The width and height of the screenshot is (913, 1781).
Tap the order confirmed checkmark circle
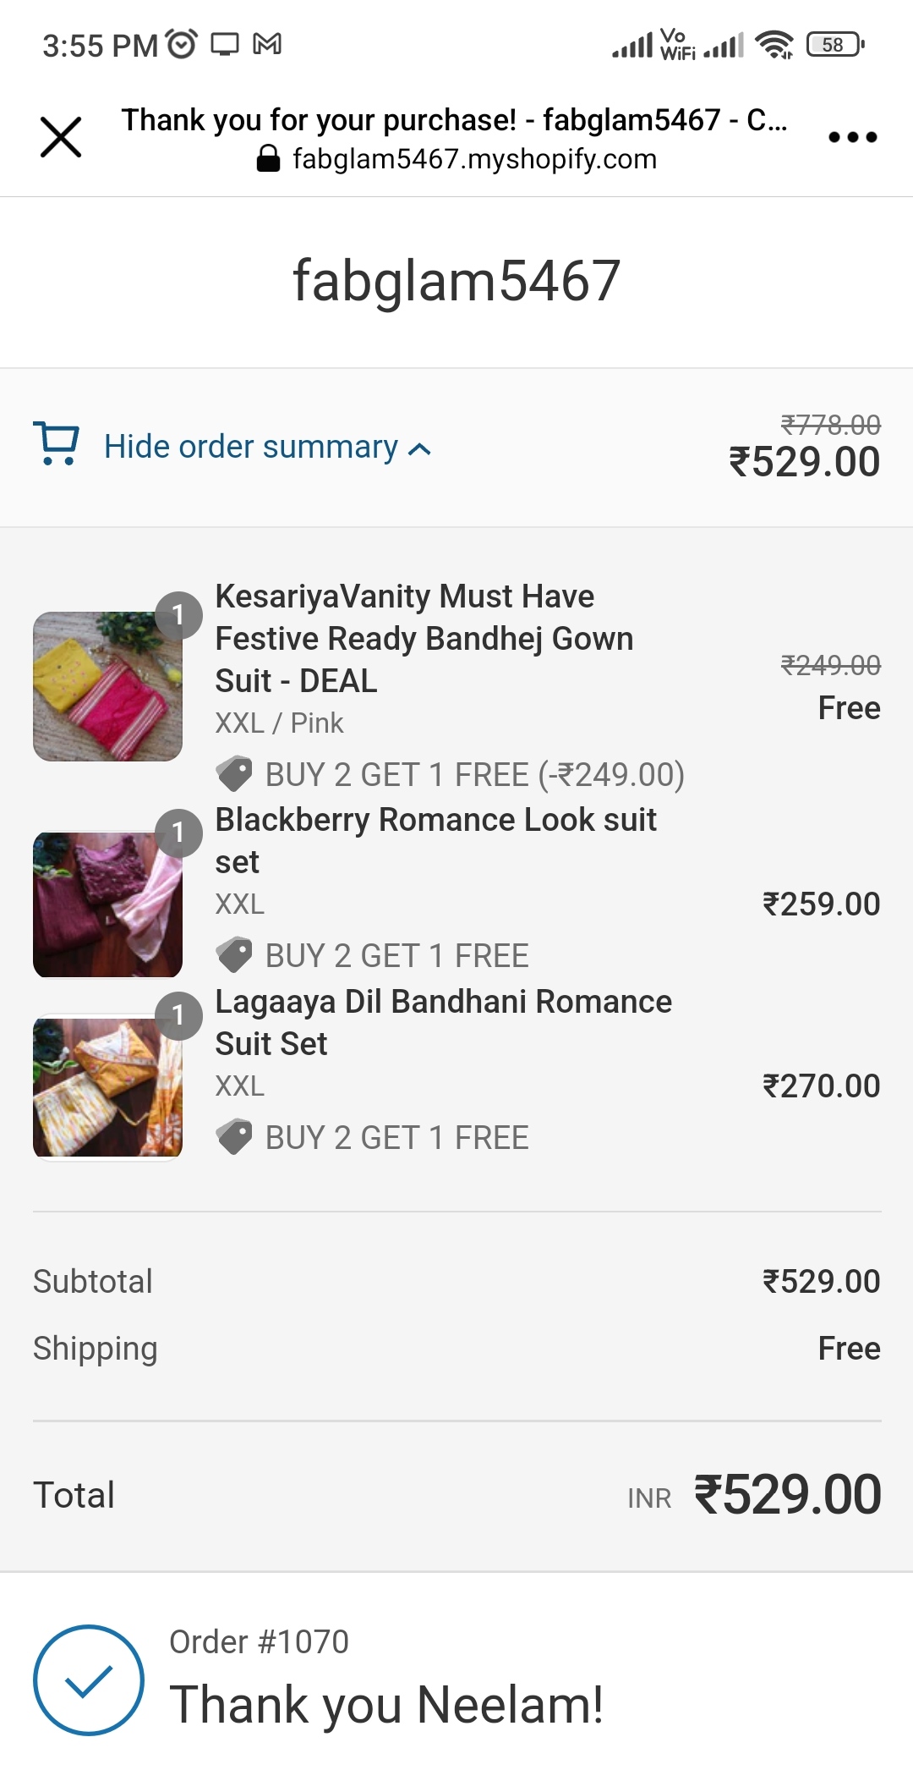click(89, 1680)
